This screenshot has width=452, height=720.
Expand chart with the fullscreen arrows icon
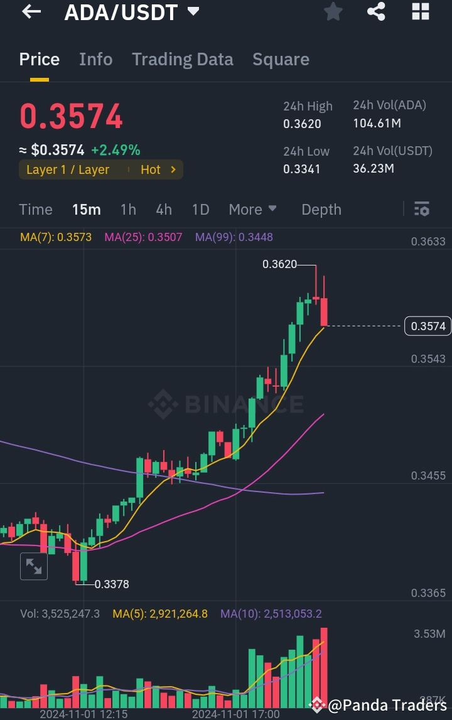(x=34, y=566)
